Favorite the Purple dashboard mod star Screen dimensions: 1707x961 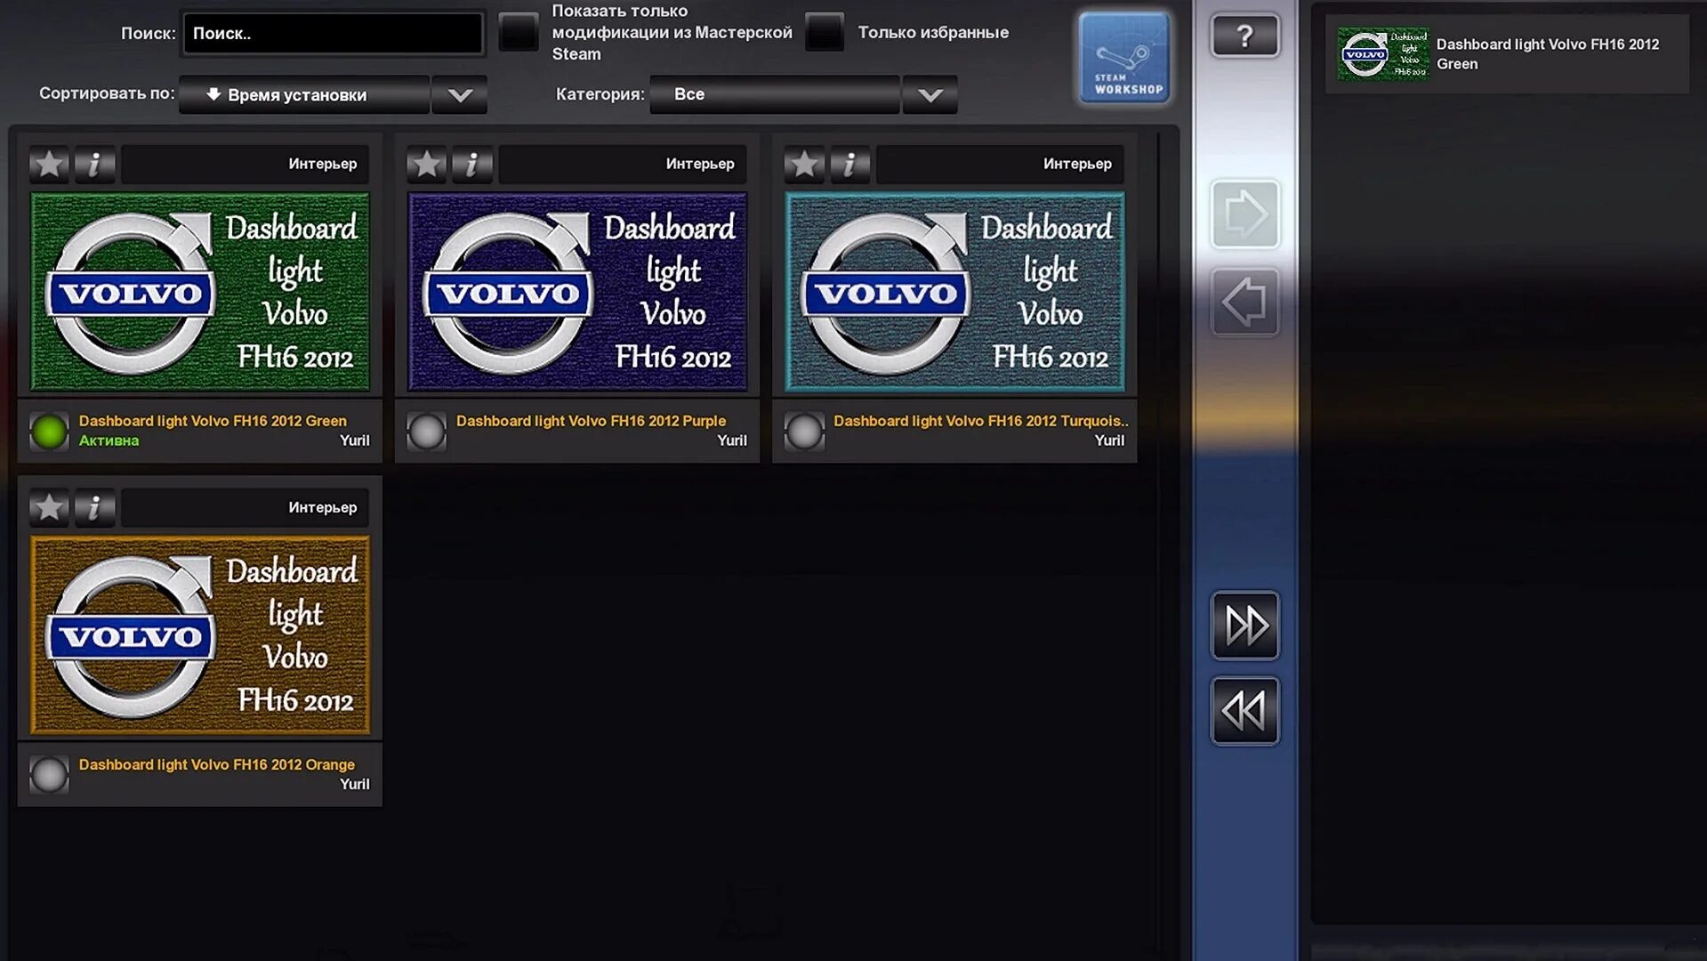click(427, 164)
